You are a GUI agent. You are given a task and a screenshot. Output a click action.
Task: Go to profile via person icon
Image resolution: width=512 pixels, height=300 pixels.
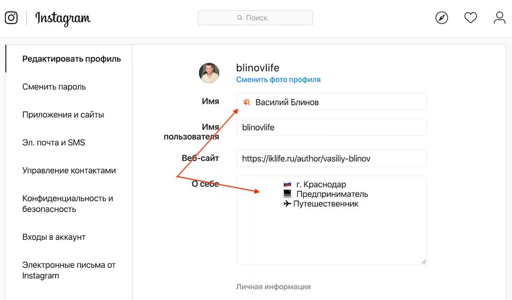(499, 18)
